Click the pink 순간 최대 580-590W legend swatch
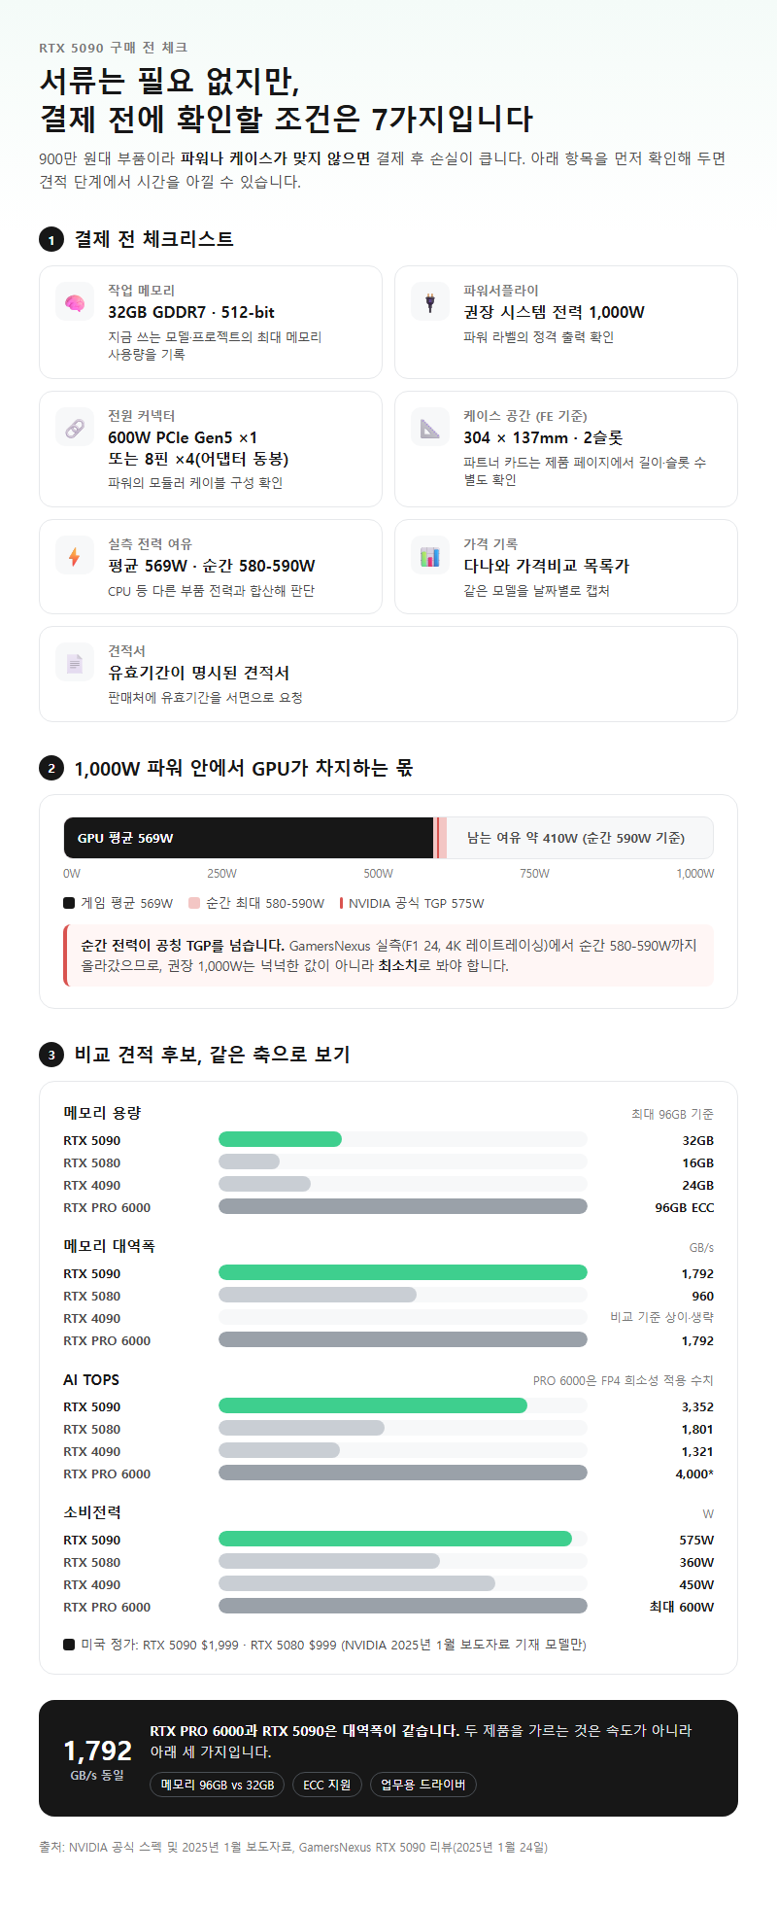Screen dimensions: 777x1907 tap(194, 903)
